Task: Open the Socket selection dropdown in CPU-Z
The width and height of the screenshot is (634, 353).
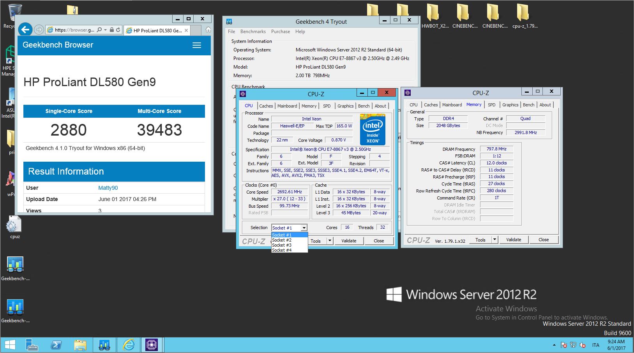Action: coord(304,228)
